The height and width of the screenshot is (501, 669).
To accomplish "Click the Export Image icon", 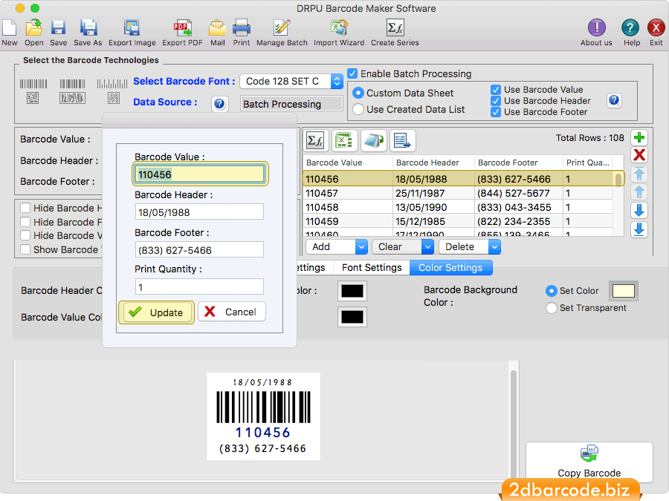I will (x=132, y=27).
